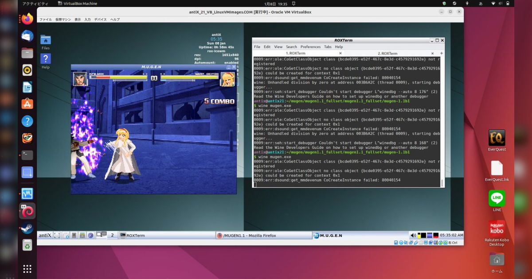Click the network adapter status icon in VirtualBox
This screenshot has height=279, width=532.
click(x=411, y=242)
